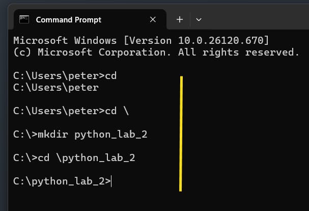
Task: Click the Microsoft Windows text in first line
Action: click(x=65, y=40)
